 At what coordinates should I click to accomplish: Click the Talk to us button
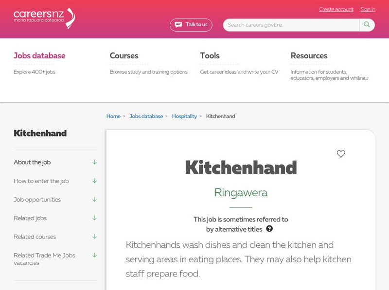pos(192,24)
